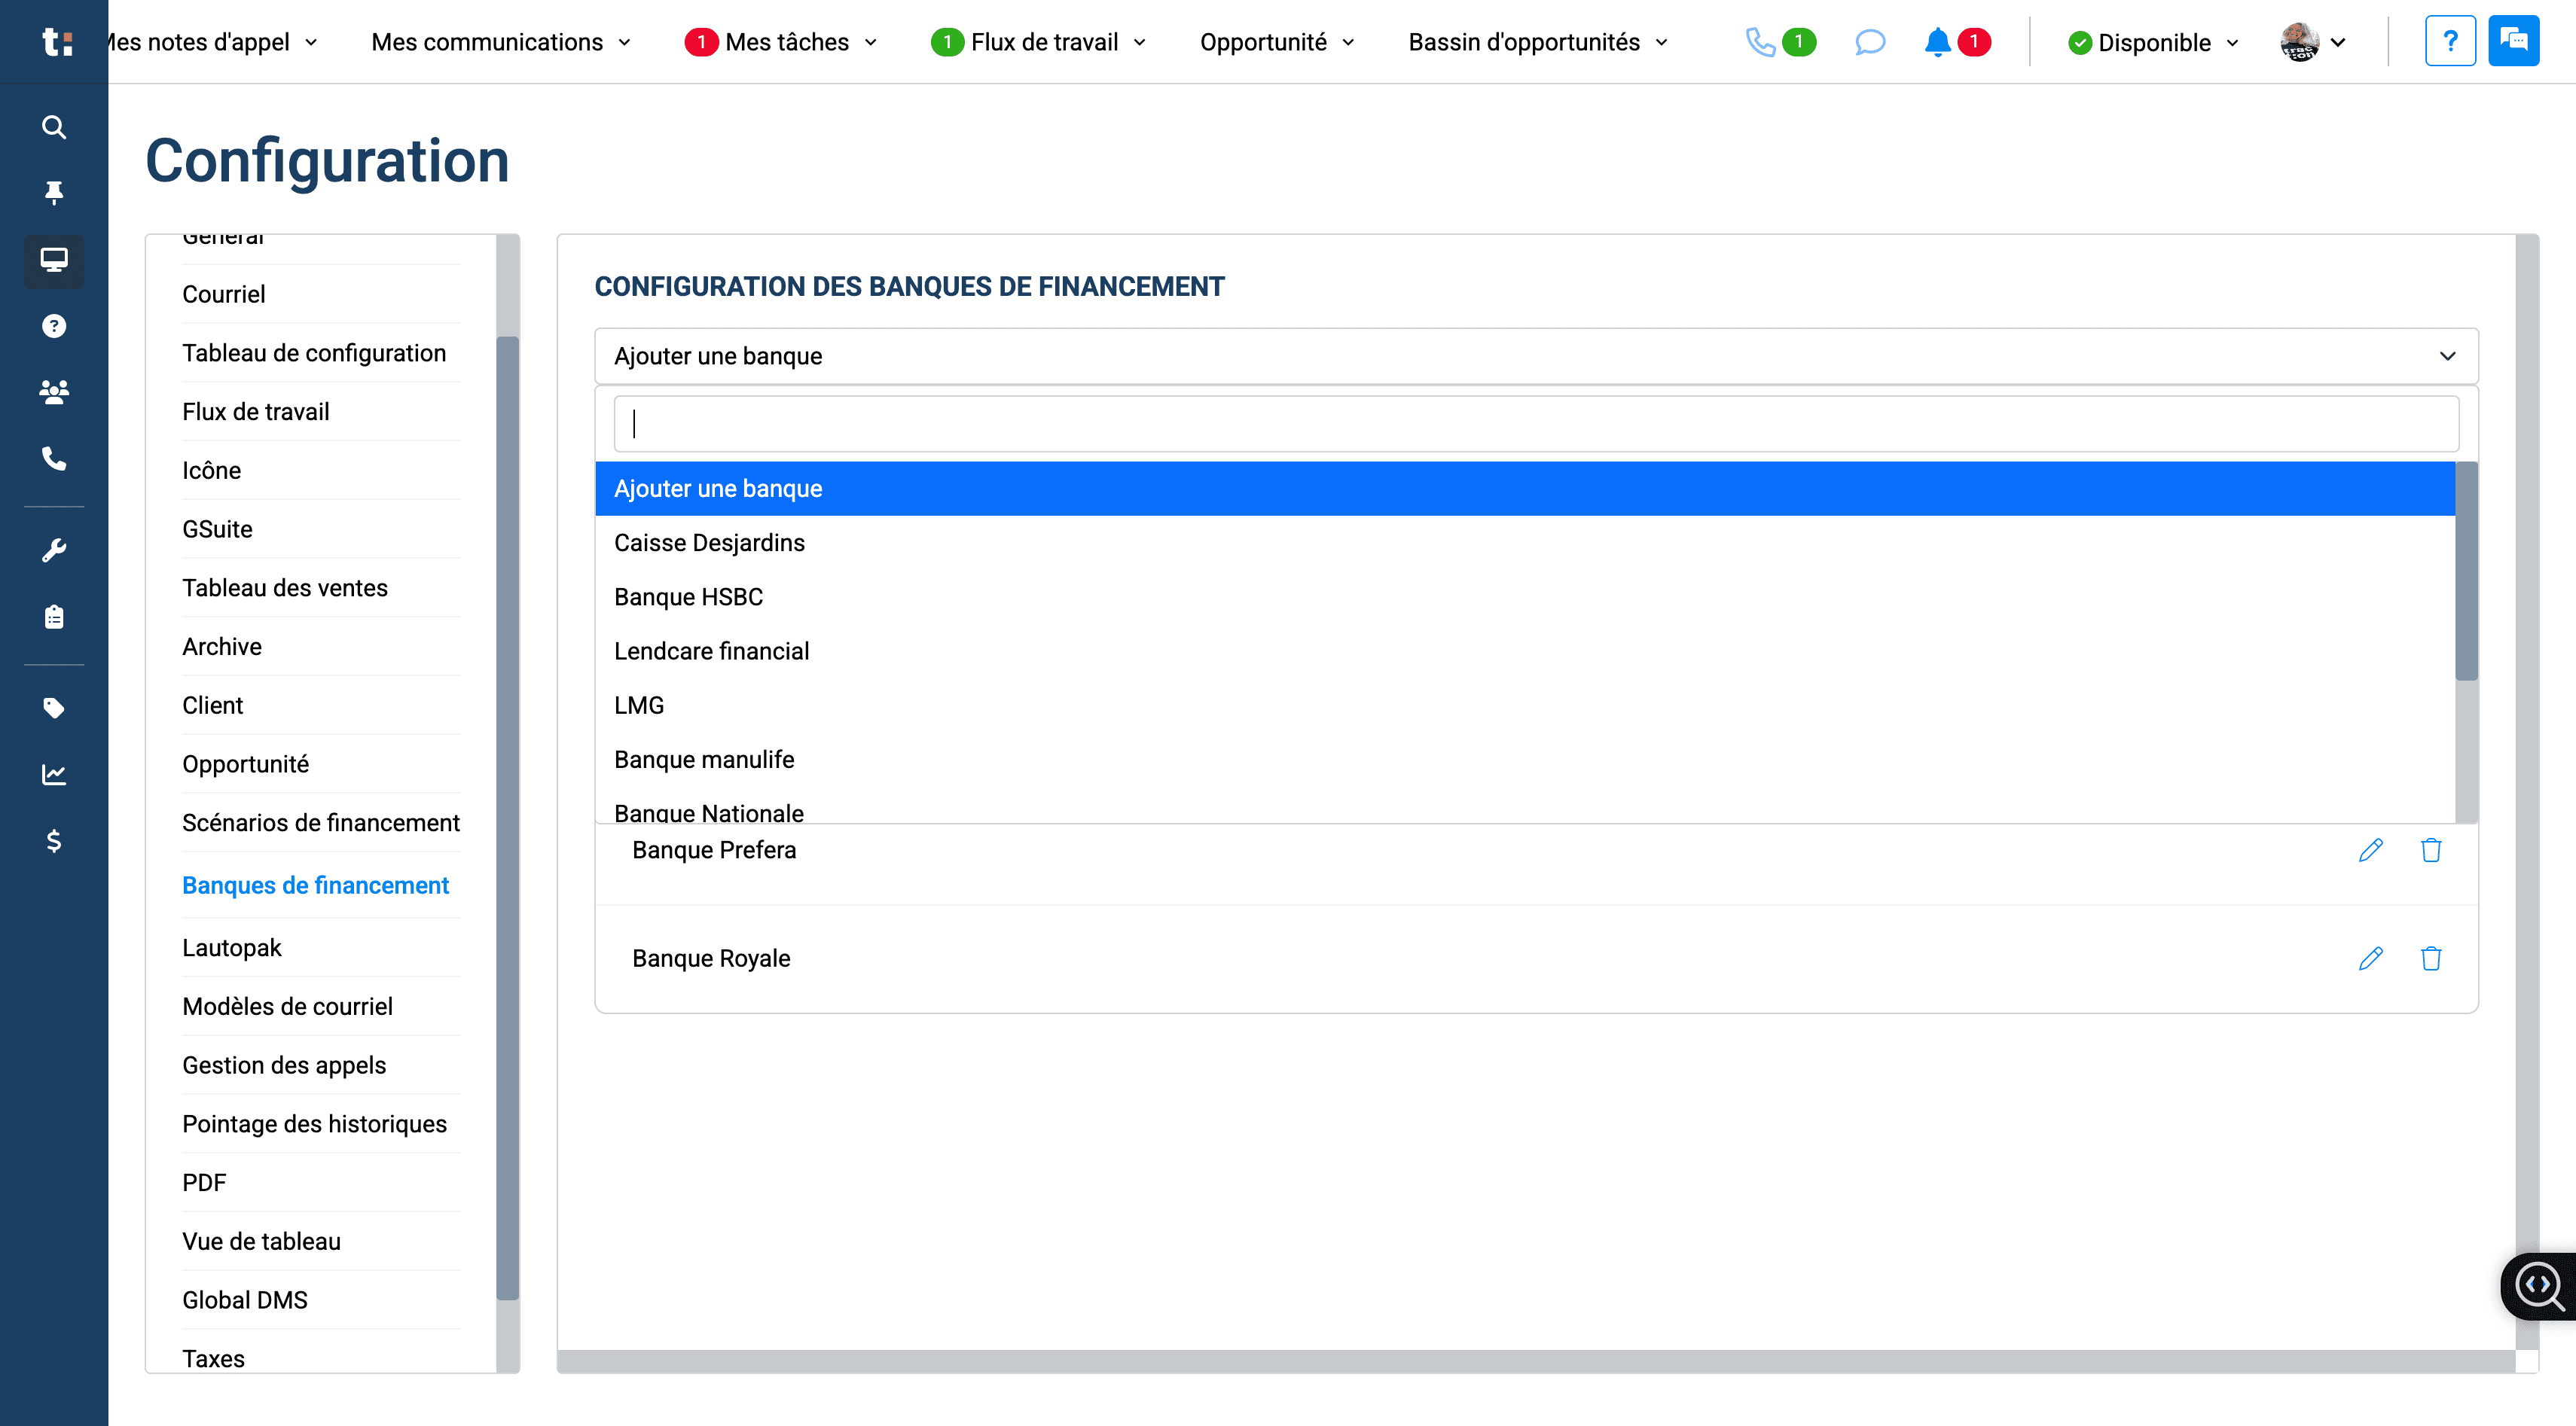Open the blue chat messages button
Image resolution: width=2576 pixels, height=1426 pixels.
(x=2513, y=41)
